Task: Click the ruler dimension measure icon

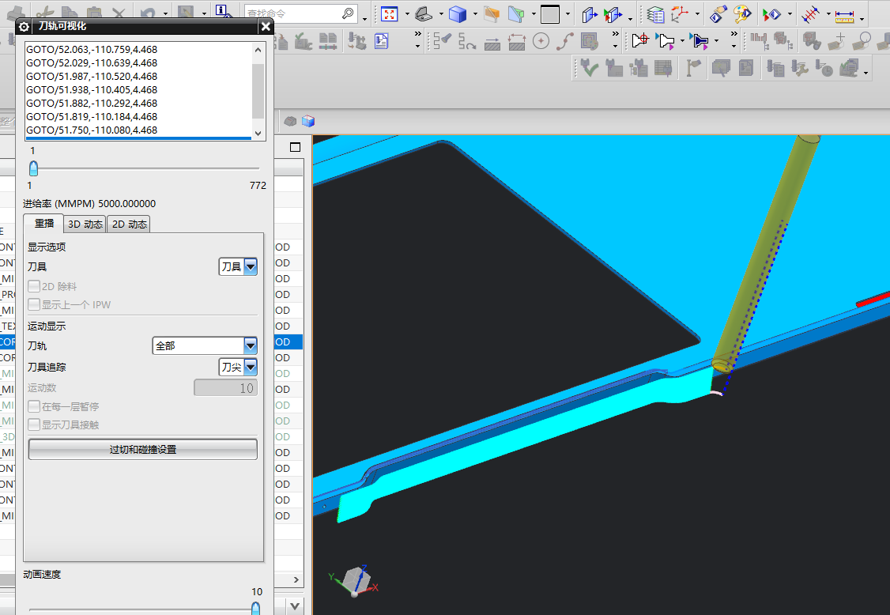Action: click(845, 15)
